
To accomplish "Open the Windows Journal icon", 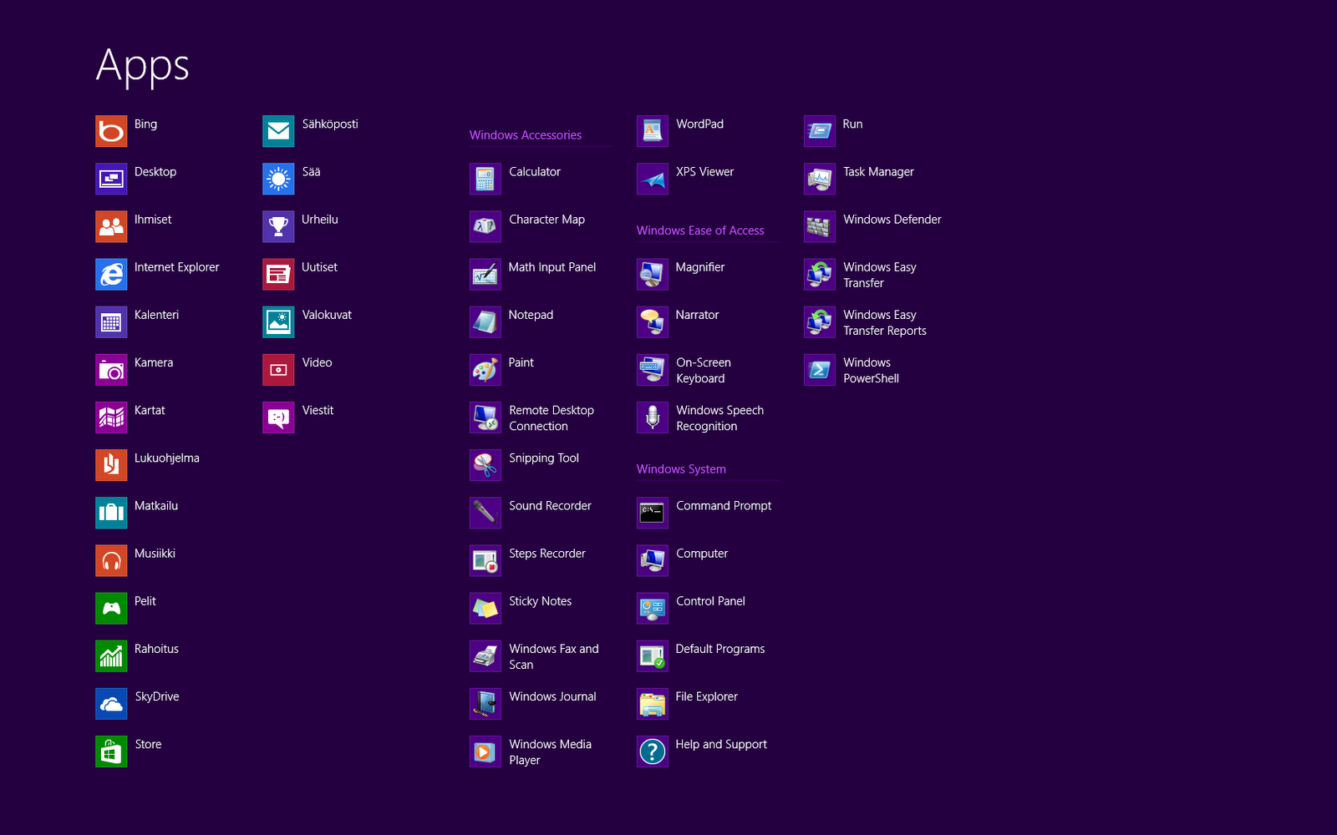I will click(485, 702).
